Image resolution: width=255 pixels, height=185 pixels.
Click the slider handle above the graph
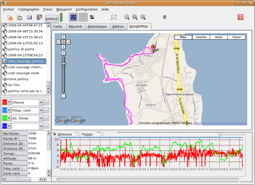(220, 135)
